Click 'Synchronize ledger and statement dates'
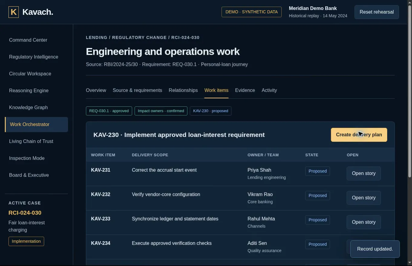The height and width of the screenshot is (266, 412). [175, 219]
